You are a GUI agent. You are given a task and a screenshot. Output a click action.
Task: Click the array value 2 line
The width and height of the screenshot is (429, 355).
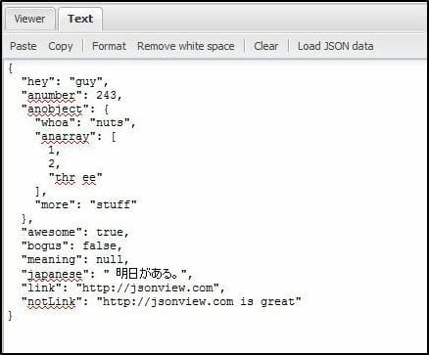click(54, 164)
